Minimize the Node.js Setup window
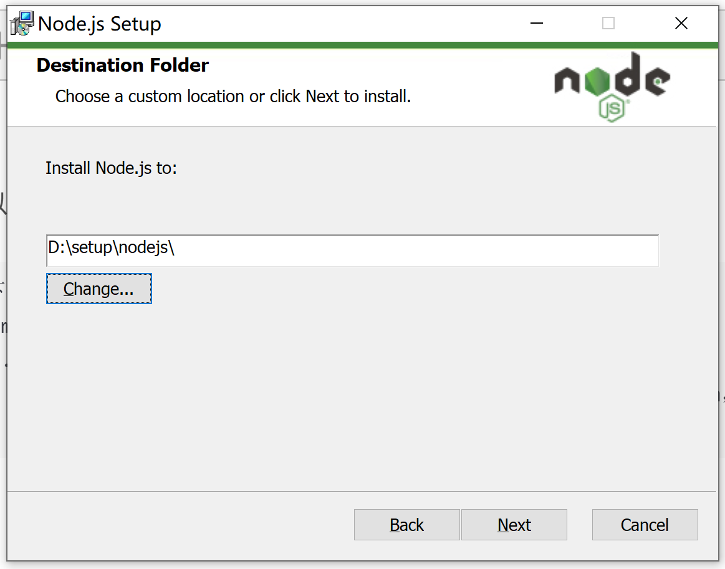Screen dimensions: 725x569 click(536, 23)
